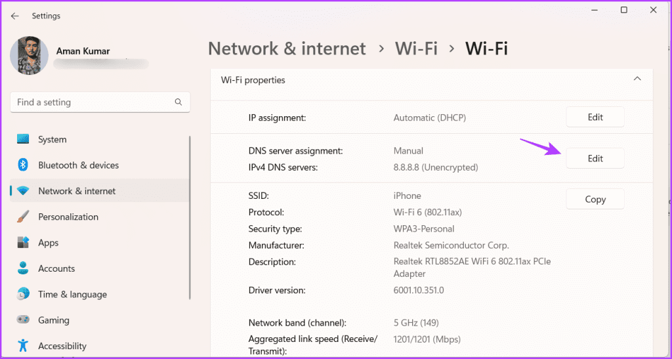672x359 pixels.
Task: Copy the Wi-Fi network details
Action: tap(595, 200)
